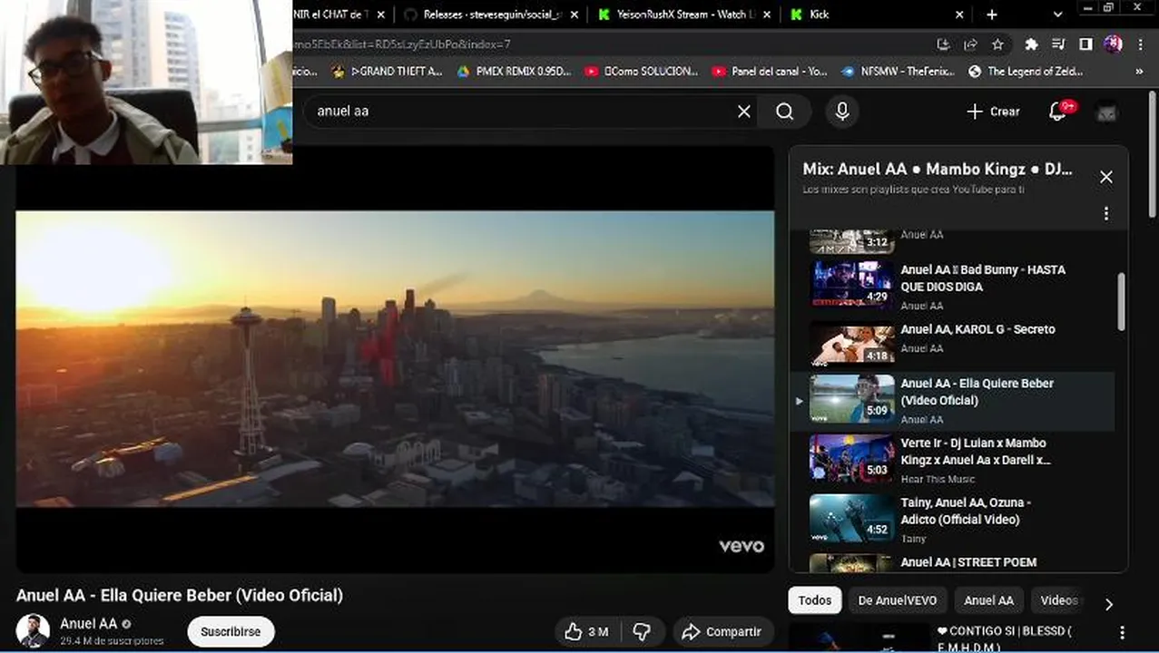Like the video with thumbs up

point(586,631)
